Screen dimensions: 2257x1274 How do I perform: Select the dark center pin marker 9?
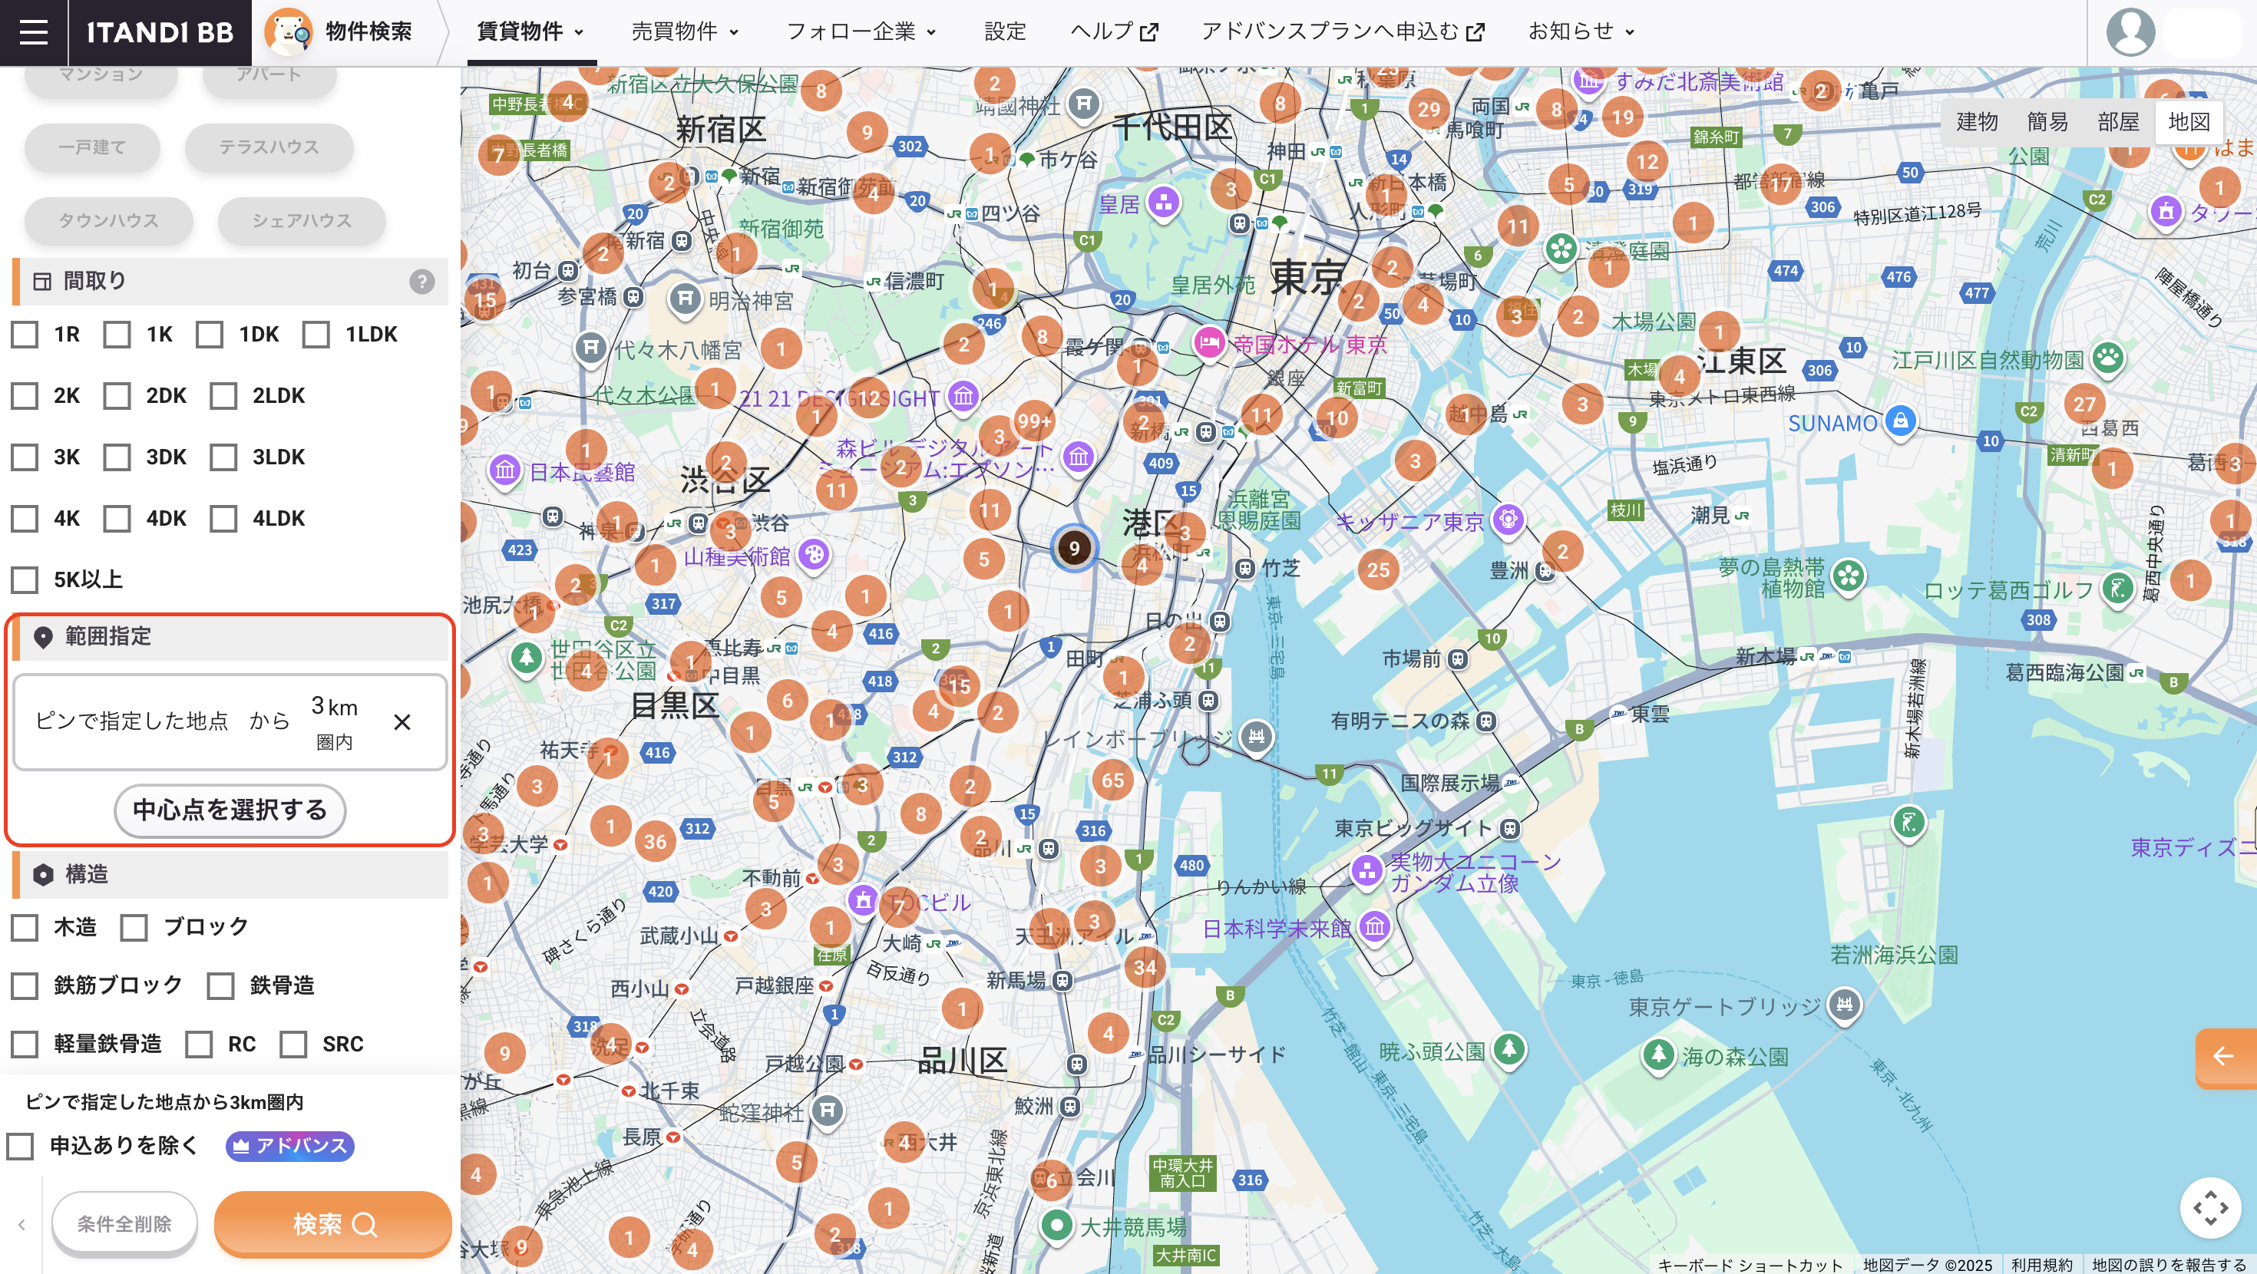point(1074,549)
